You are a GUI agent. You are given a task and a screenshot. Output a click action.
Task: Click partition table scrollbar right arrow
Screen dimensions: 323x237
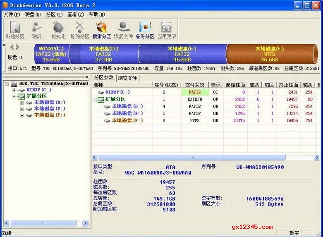[x=317, y=158]
